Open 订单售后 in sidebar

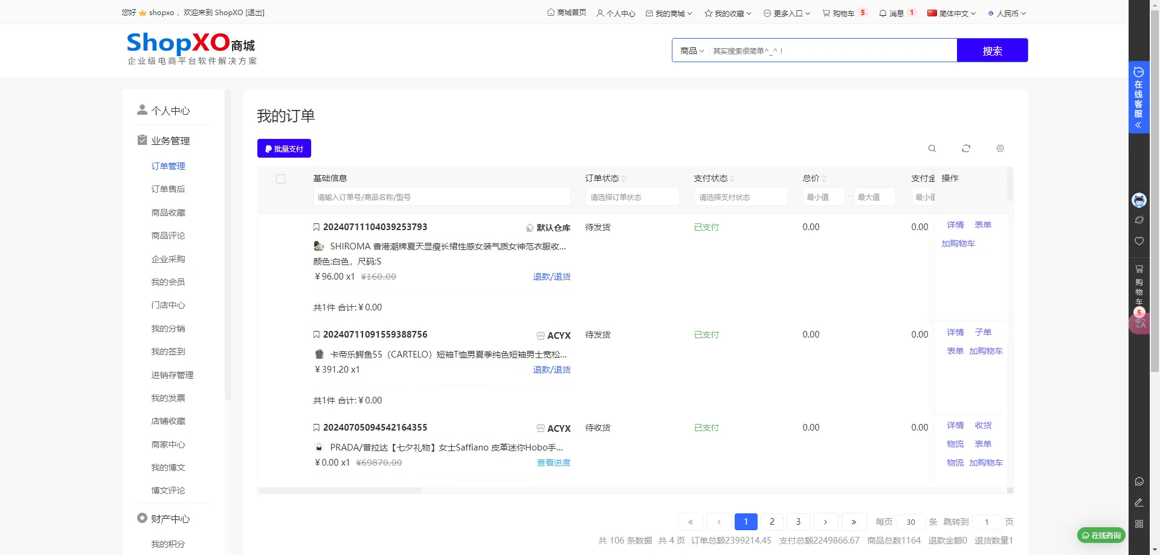[168, 189]
